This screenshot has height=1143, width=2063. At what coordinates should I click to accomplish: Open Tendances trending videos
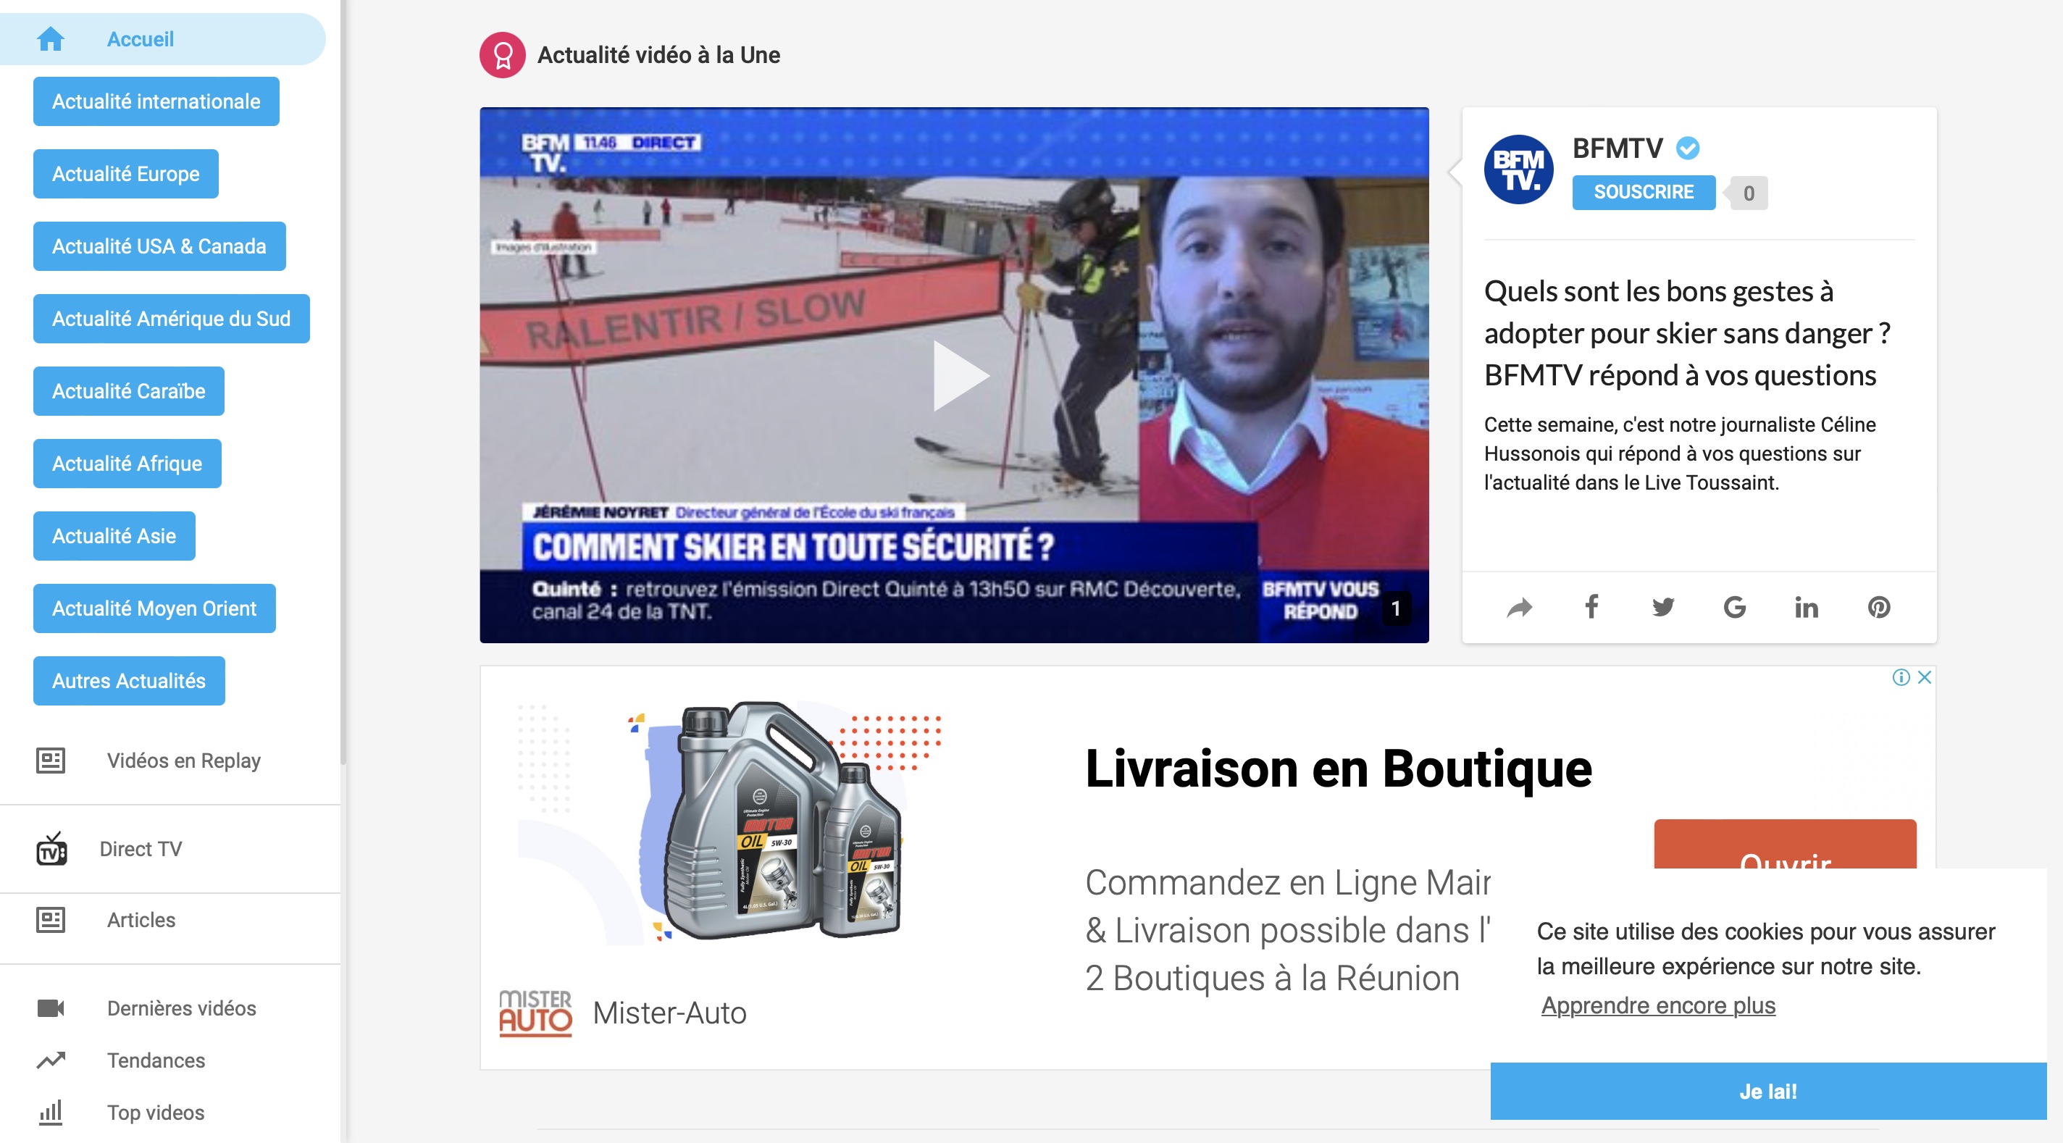pos(155,1060)
